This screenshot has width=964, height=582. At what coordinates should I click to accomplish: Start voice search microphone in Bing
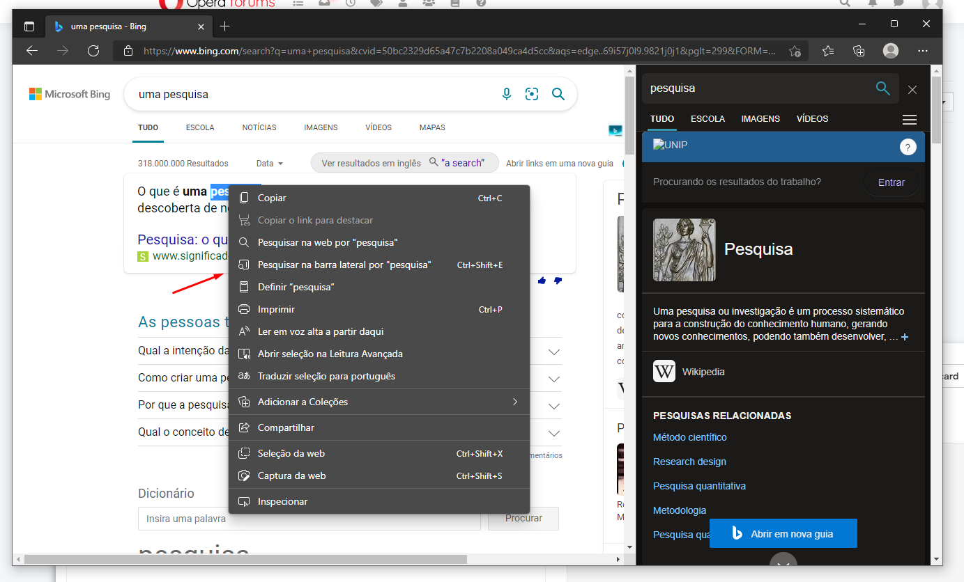click(x=507, y=94)
